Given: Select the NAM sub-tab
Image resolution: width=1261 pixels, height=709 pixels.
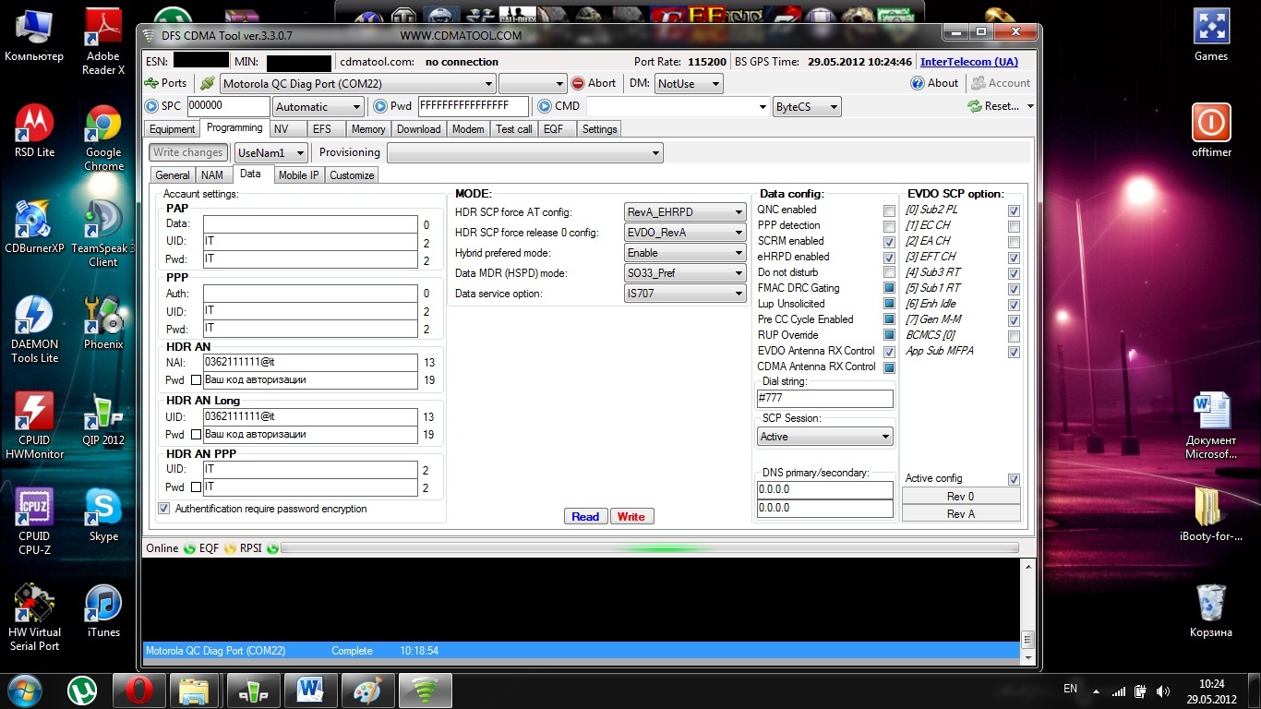Looking at the screenshot, I should coord(212,175).
